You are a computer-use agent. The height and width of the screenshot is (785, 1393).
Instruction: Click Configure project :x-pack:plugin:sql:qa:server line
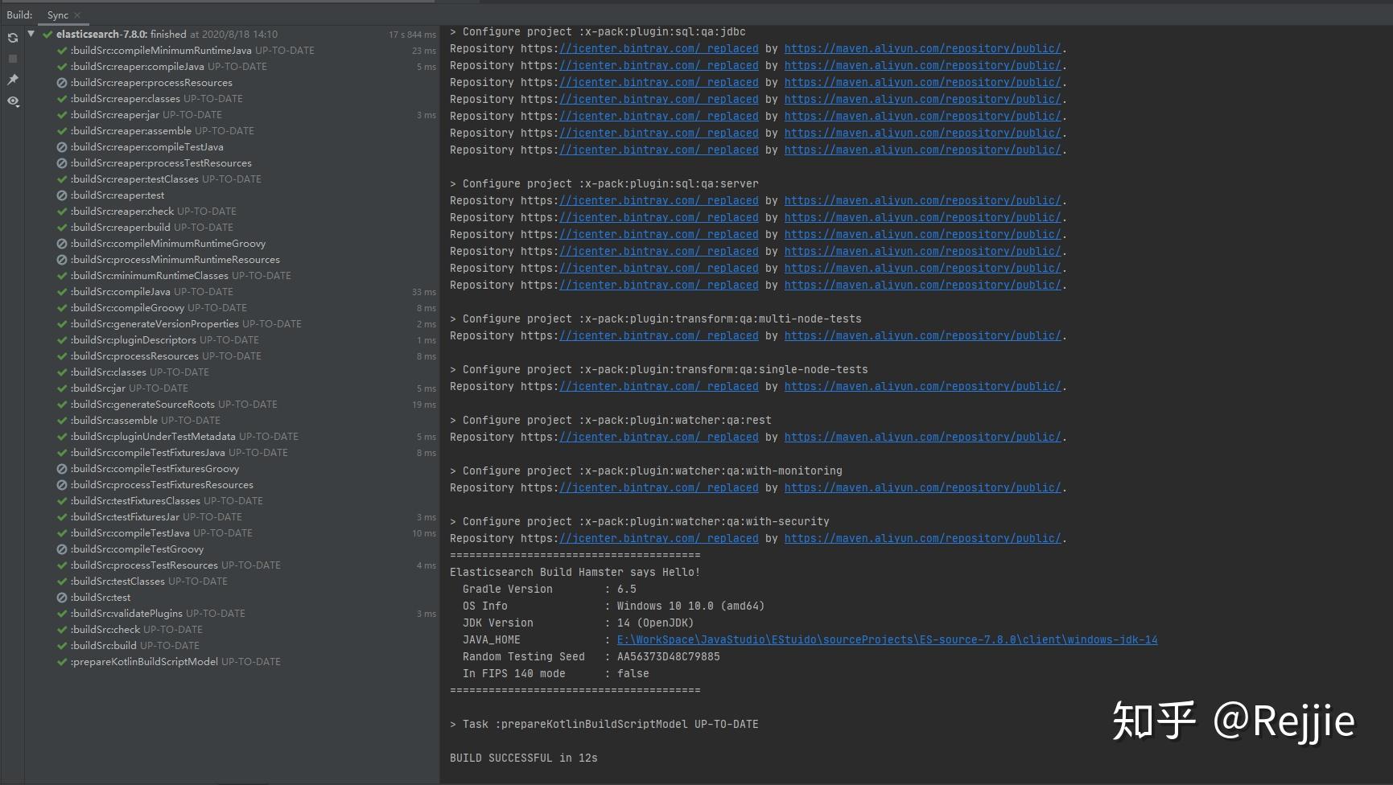tap(604, 183)
